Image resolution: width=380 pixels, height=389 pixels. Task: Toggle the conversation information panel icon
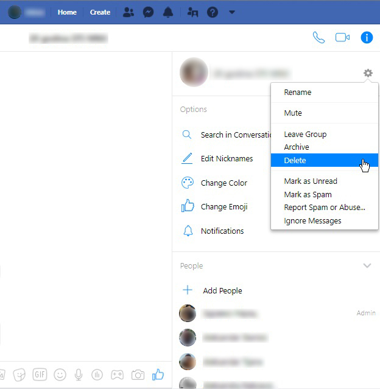(367, 38)
